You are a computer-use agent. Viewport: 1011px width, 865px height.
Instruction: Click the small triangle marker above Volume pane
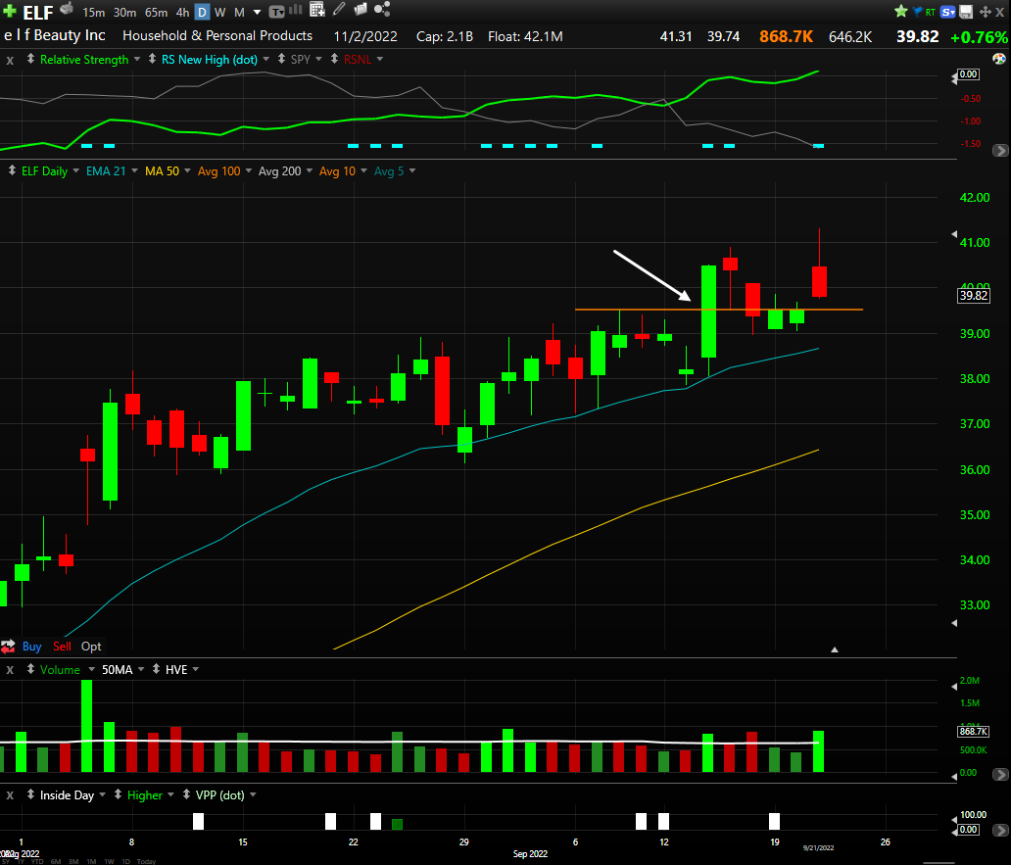[835, 649]
